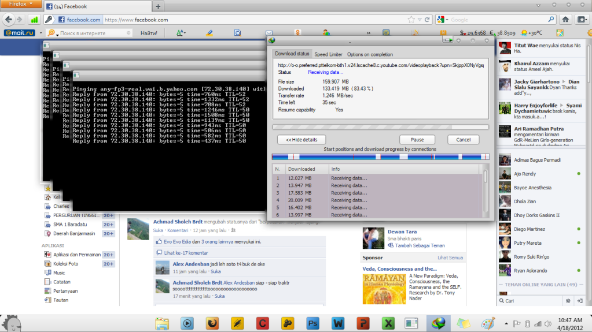Click the green signal bars toolbar icon
The height and width of the screenshot is (332, 592).
(x=34, y=20)
